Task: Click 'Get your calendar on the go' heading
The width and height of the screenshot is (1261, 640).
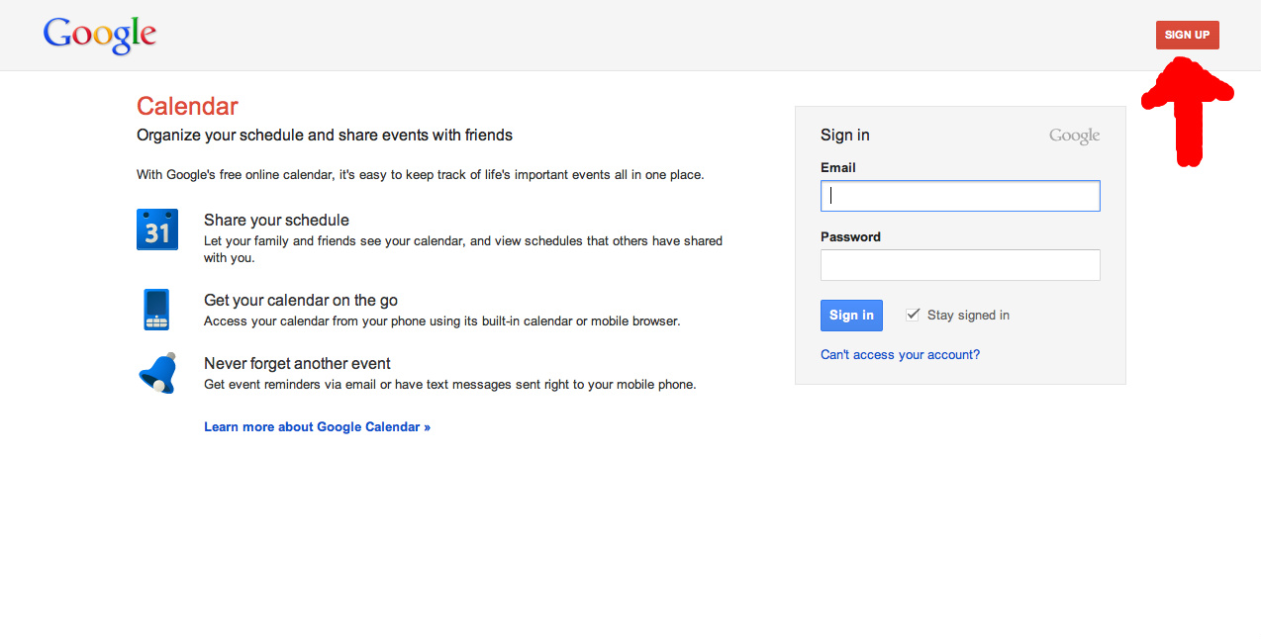Action: click(301, 301)
